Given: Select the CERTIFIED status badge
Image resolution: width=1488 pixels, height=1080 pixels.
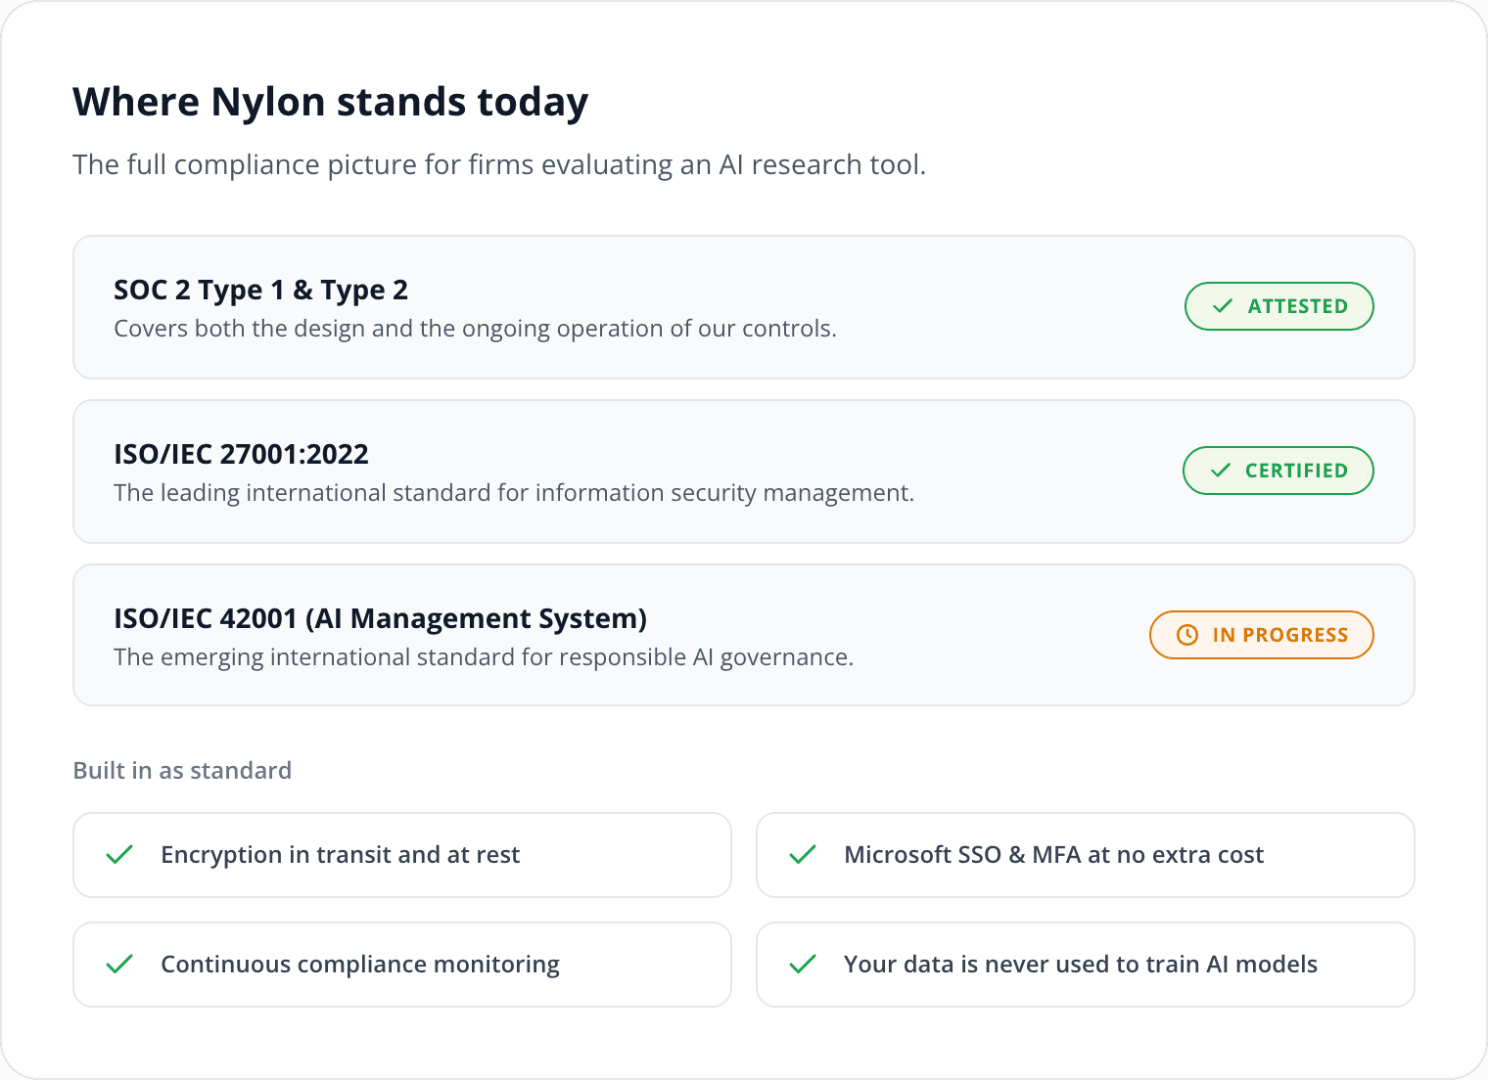Looking at the screenshot, I should click(1279, 471).
